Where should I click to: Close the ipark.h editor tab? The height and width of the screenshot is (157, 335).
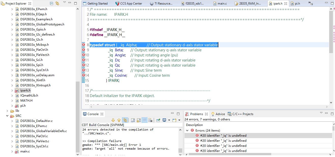click(285, 4)
